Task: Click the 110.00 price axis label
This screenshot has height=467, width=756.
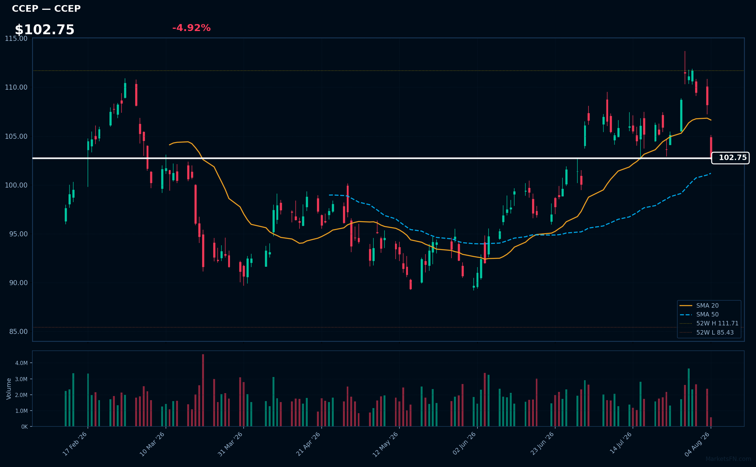Action: [x=16, y=87]
